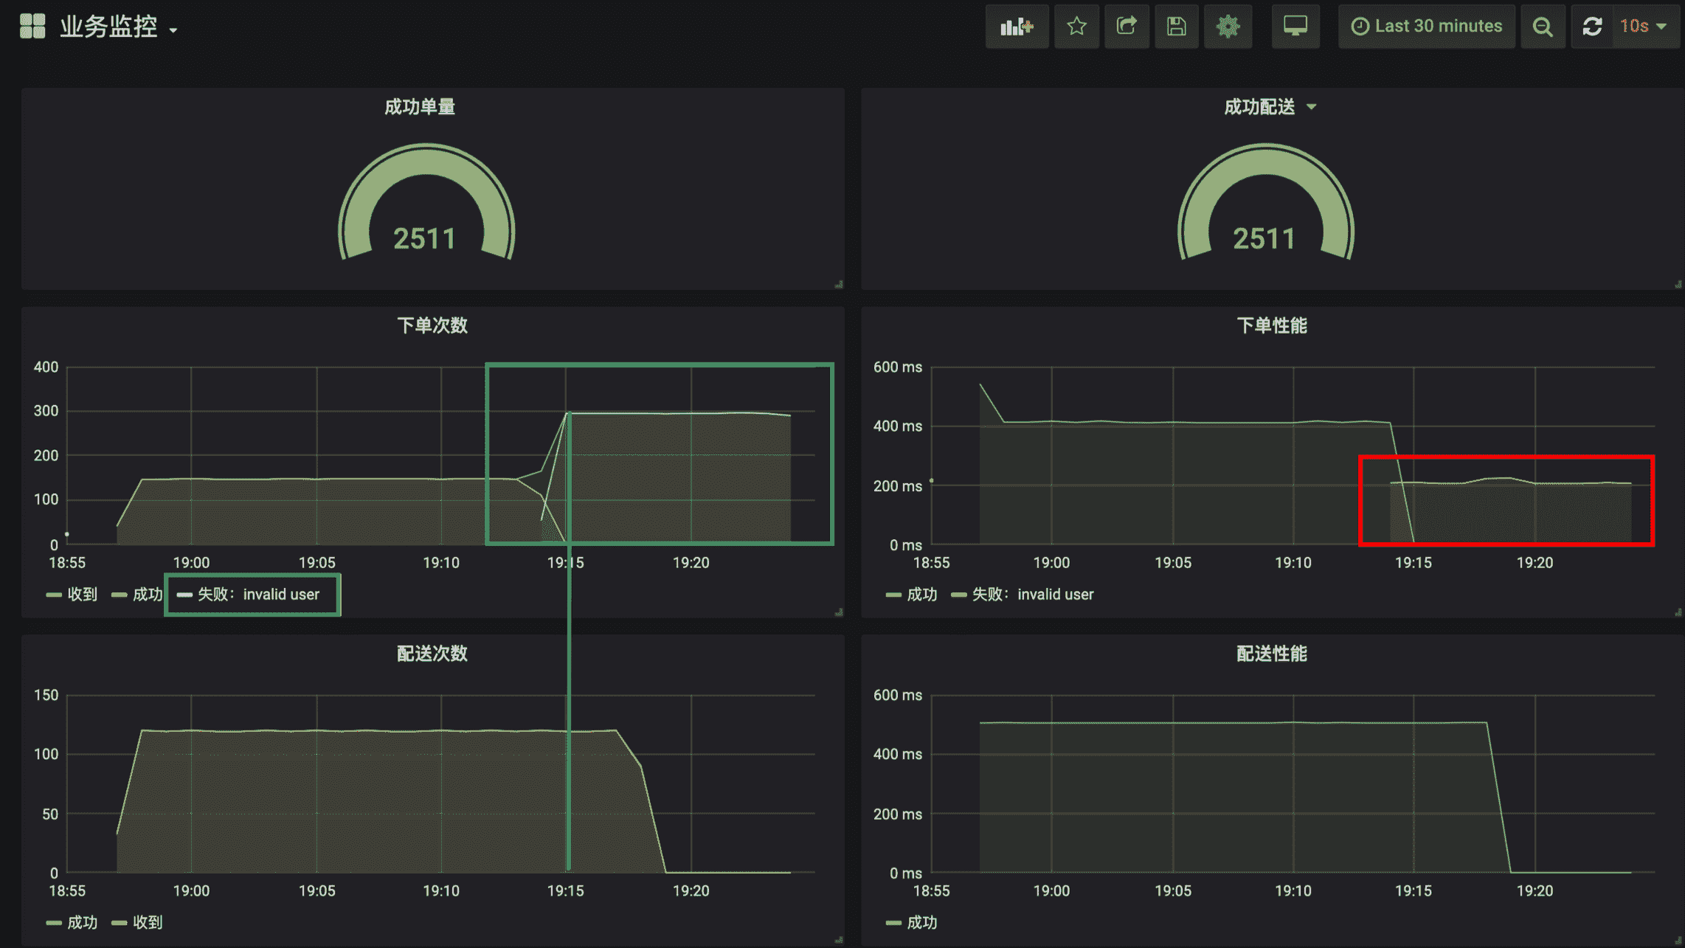Click the Grafana dashboards grid icon
Screen dimensions: 1685x948
(32, 27)
